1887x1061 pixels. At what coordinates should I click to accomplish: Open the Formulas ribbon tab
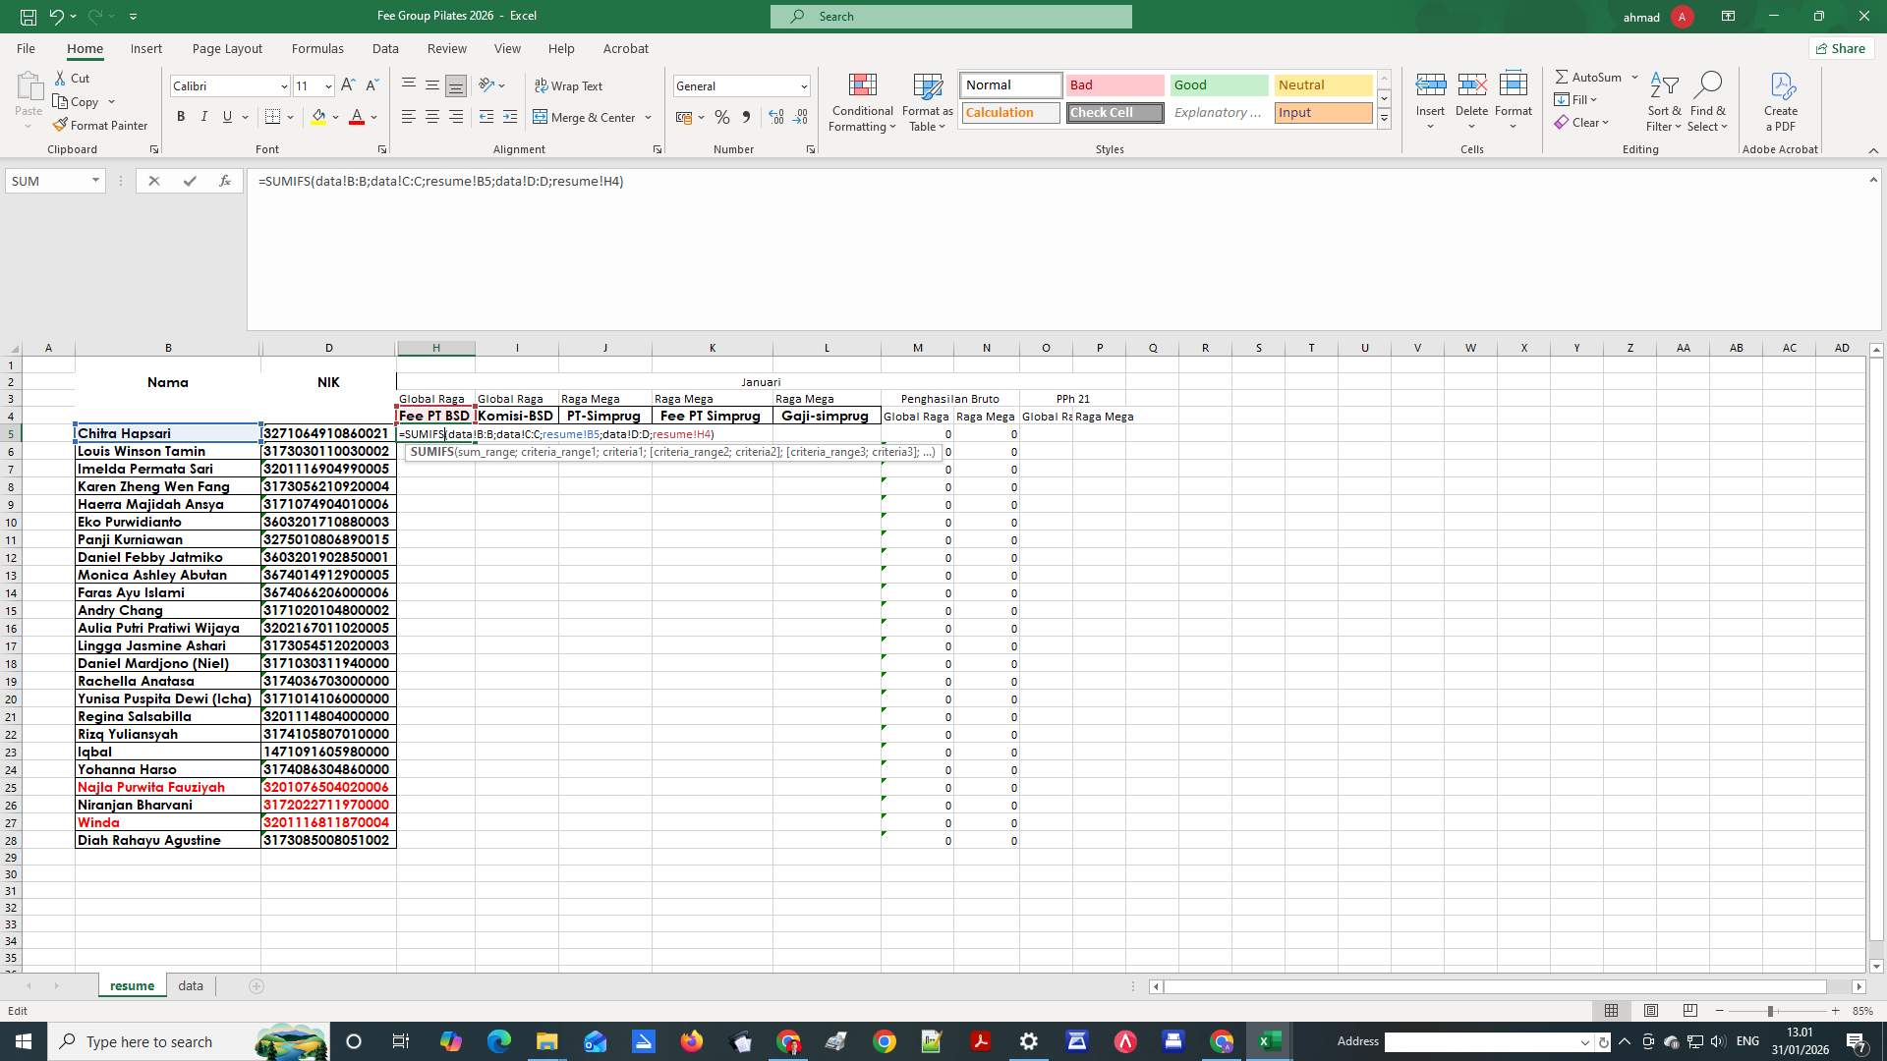(x=317, y=48)
